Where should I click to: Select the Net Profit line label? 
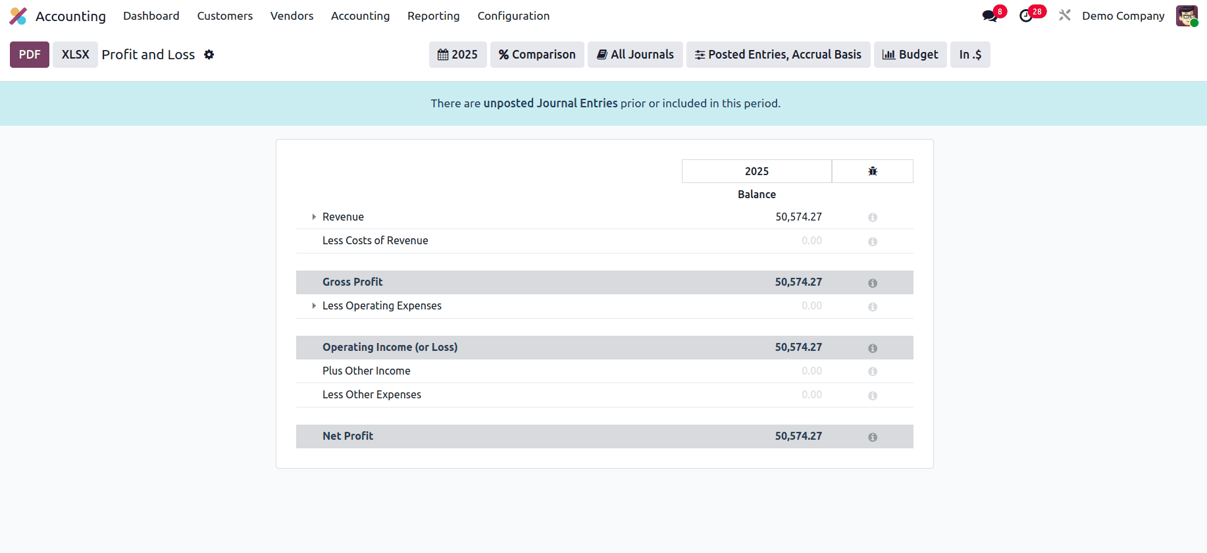pyautogui.click(x=347, y=436)
